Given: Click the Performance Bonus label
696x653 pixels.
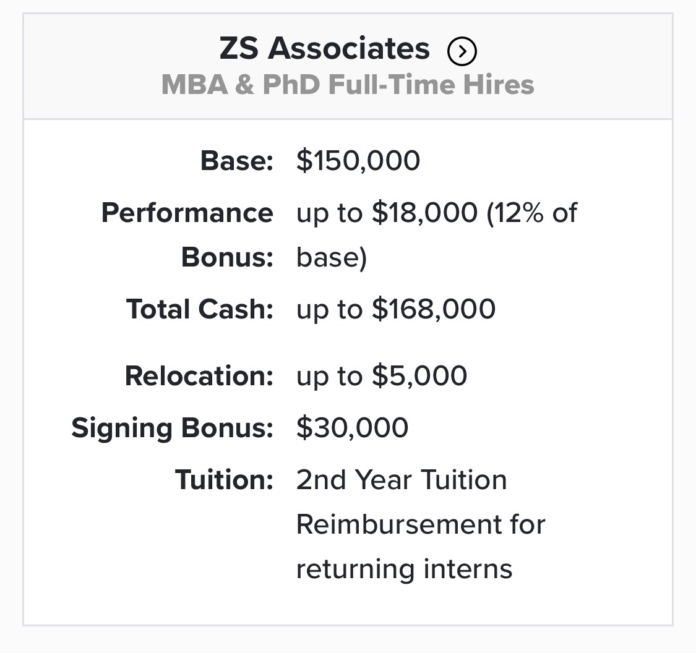Looking at the screenshot, I should pos(187,235).
